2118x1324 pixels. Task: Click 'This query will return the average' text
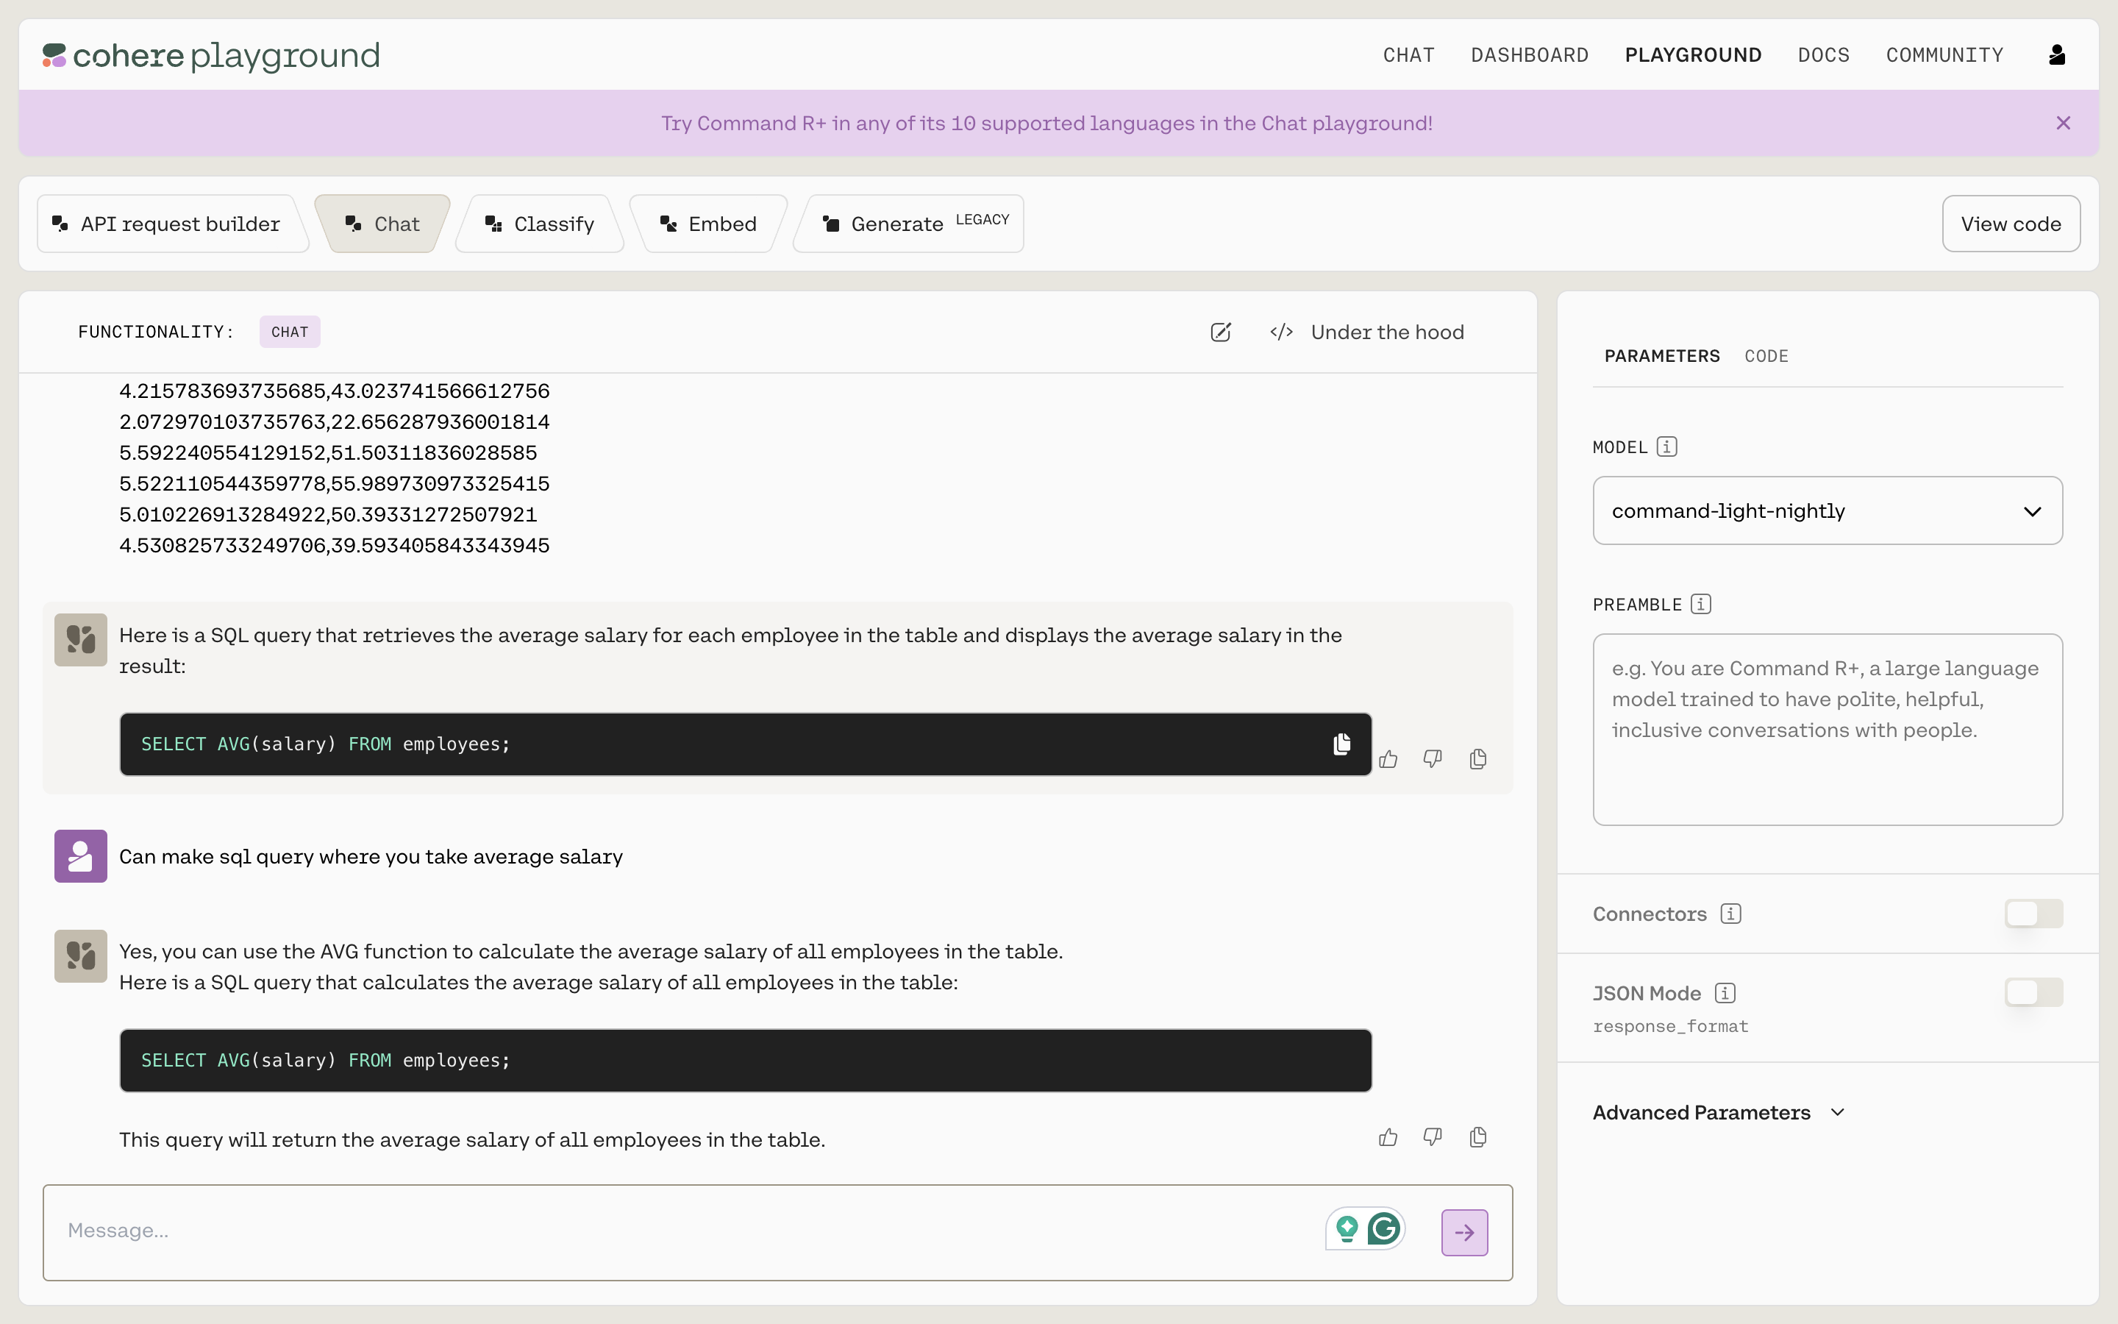(473, 1140)
